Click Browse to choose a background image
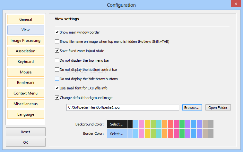 pos(192,108)
